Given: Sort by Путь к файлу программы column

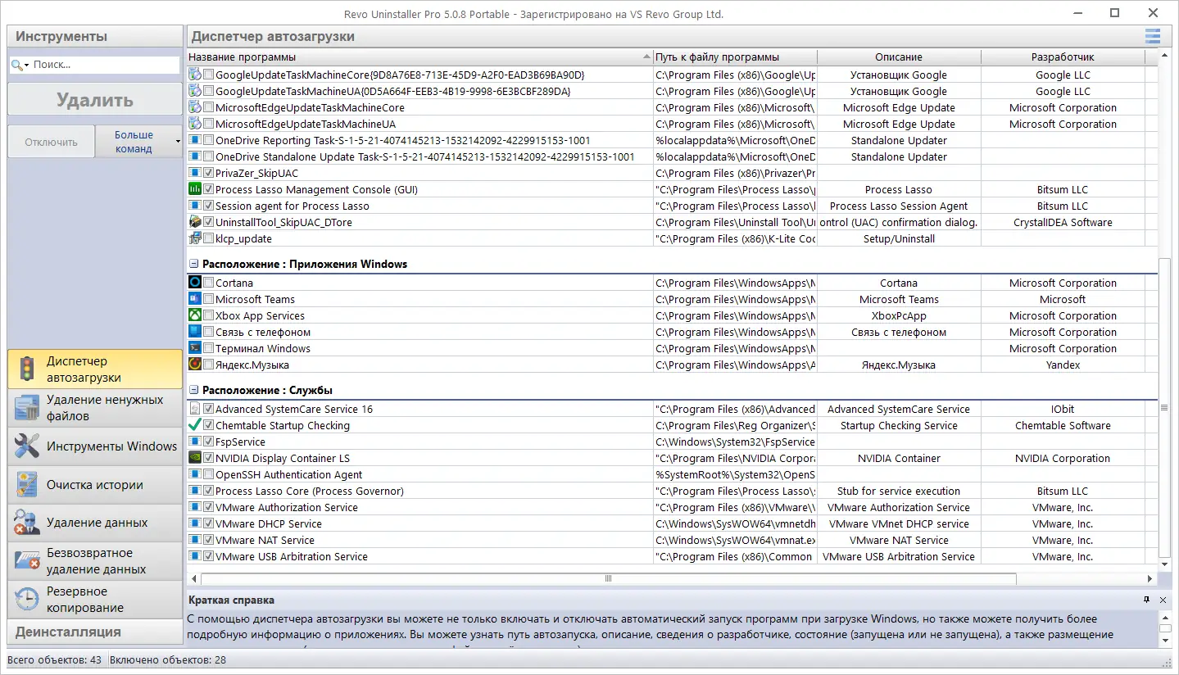Looking at the screenshot, I should 735,57.
